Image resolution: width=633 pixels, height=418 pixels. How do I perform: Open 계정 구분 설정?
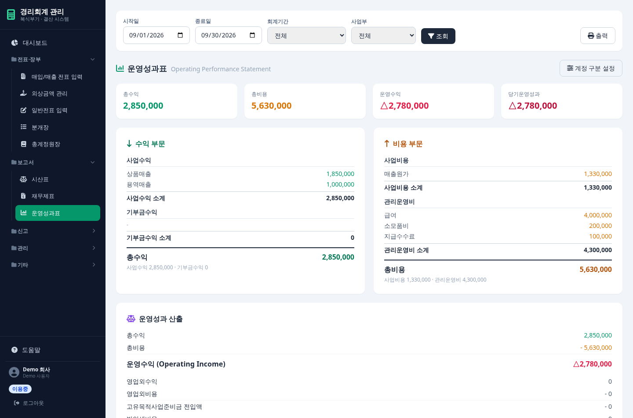pos(591,68)
